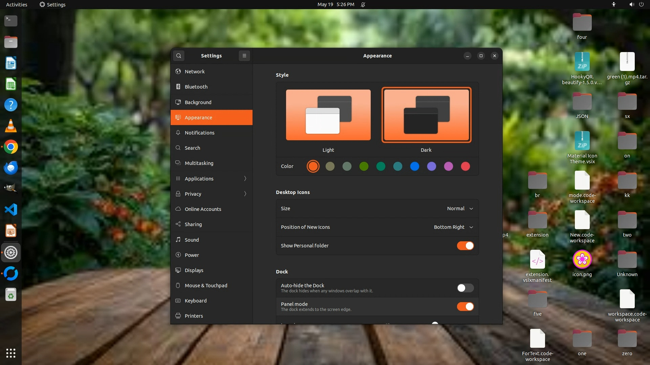This screenshot has height=365, width=650.
Task: Select the Light style thumbnail
Action: point(328,115)
